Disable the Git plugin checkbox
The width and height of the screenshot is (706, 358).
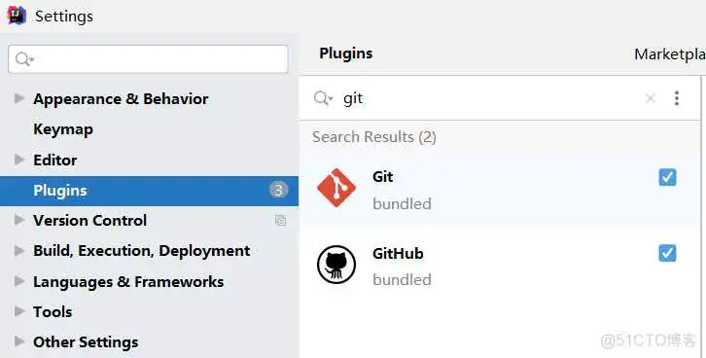(x=667, y=177)
